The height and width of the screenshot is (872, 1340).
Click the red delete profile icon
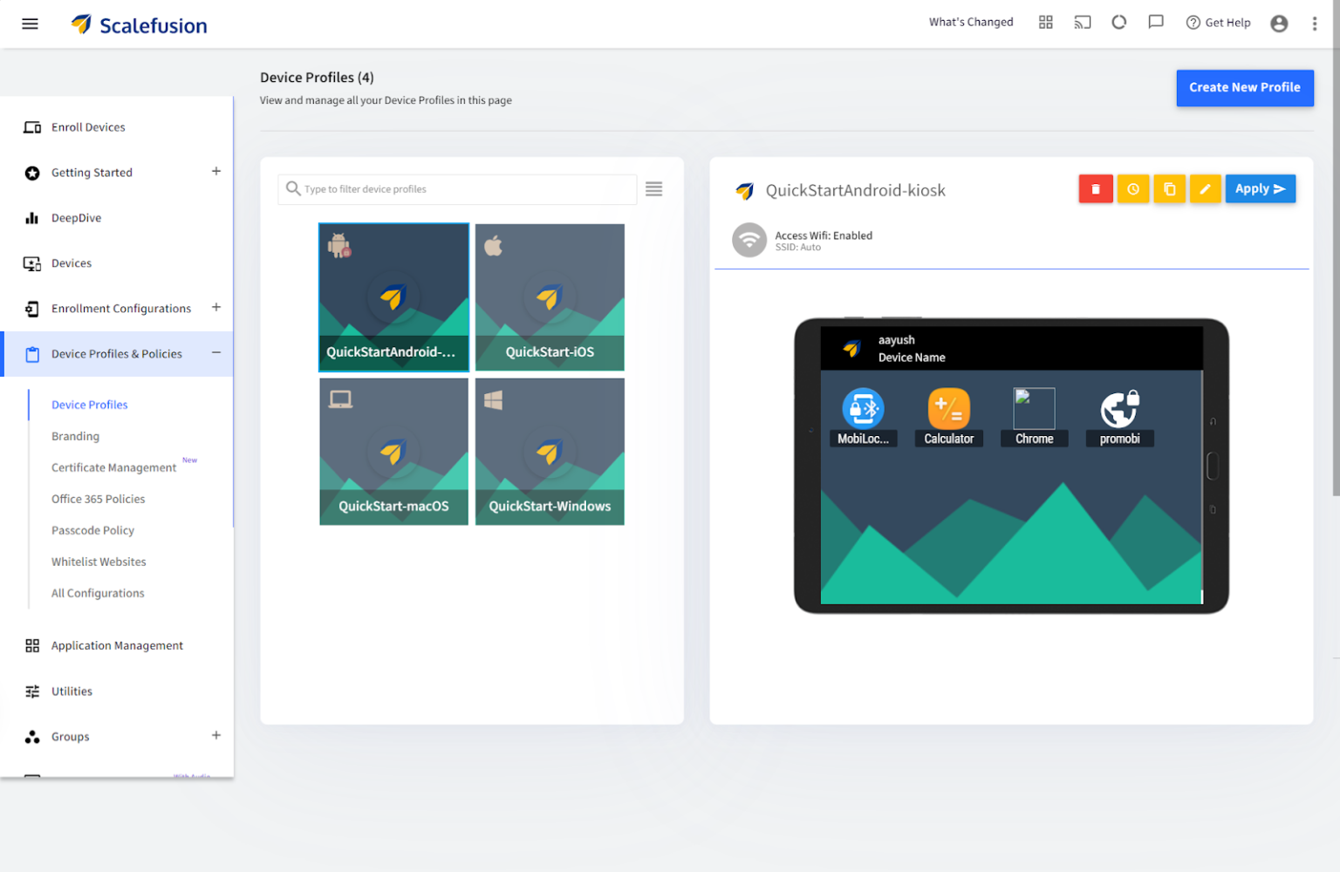pos(1095,189)
